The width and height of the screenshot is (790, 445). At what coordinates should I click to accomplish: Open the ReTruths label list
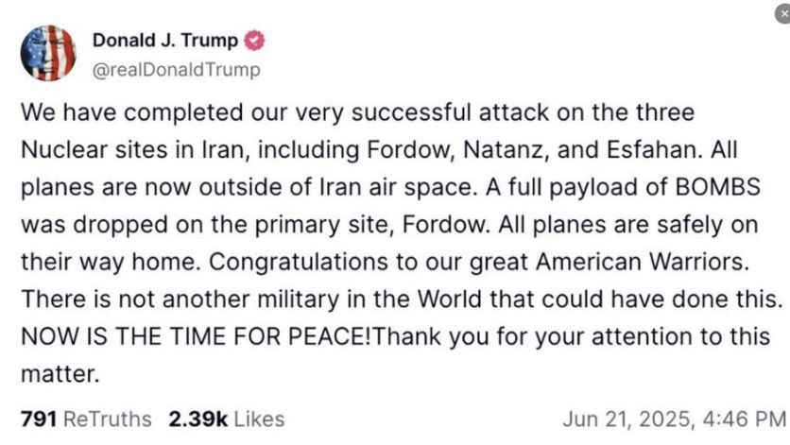tap(108, 419)
